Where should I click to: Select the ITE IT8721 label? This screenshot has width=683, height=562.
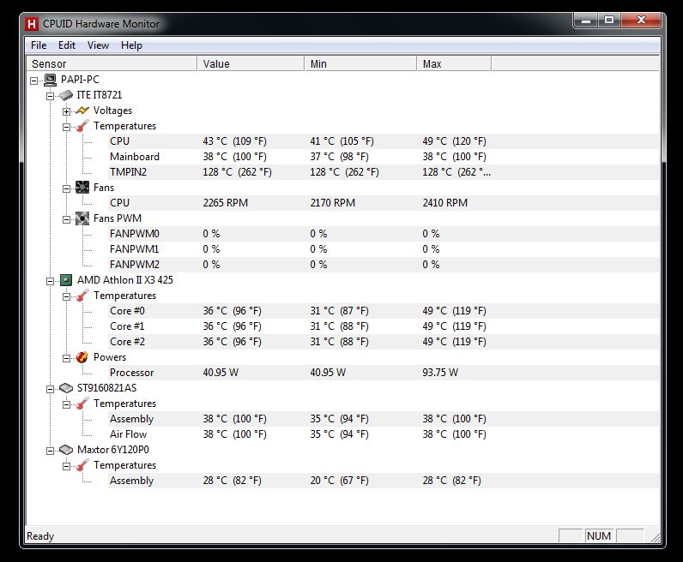(100, 95)
